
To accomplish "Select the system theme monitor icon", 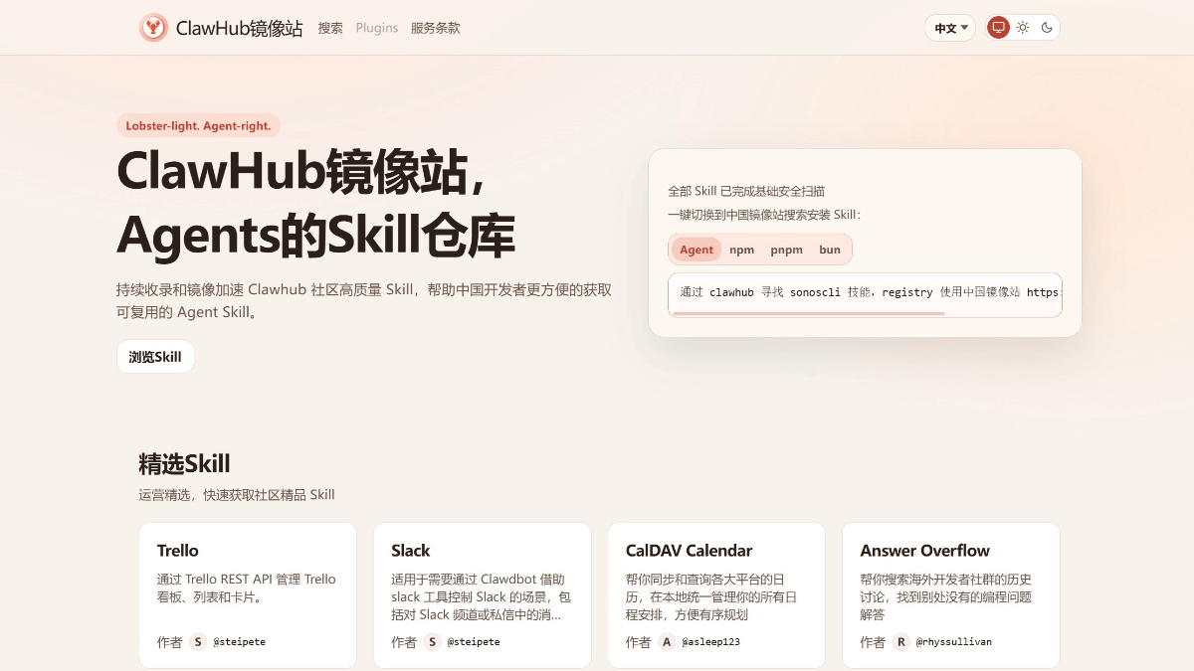I will coord(998,27).
